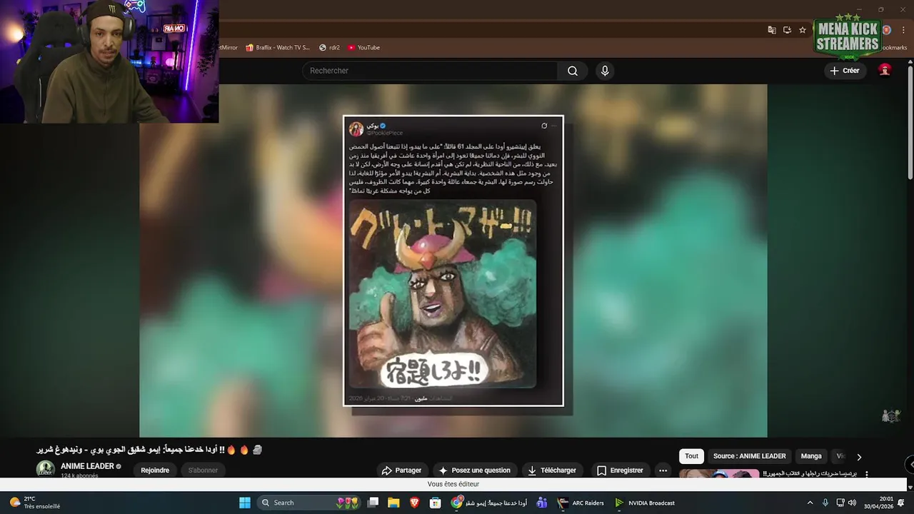
Task: Open the browser three-dot menu
Action: click(902, 30)
